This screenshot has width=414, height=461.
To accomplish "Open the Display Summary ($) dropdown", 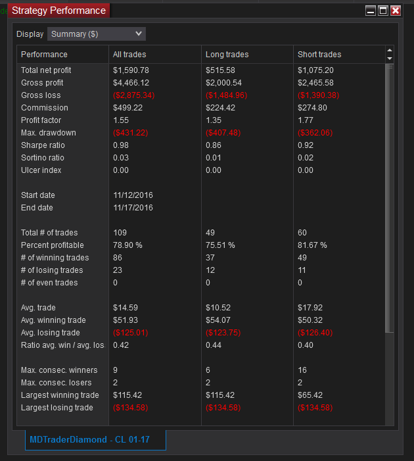I will tap(97, 34).
